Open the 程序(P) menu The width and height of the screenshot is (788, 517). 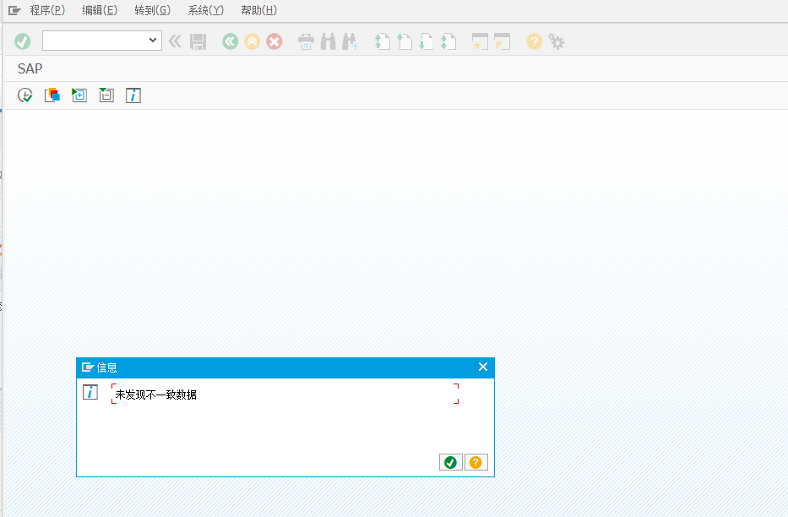[x=46, y=10]
